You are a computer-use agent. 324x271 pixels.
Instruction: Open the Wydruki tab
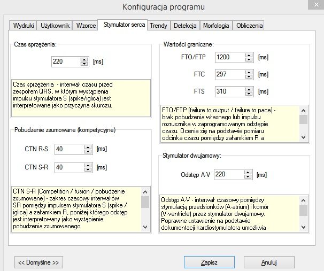[23, 26]
